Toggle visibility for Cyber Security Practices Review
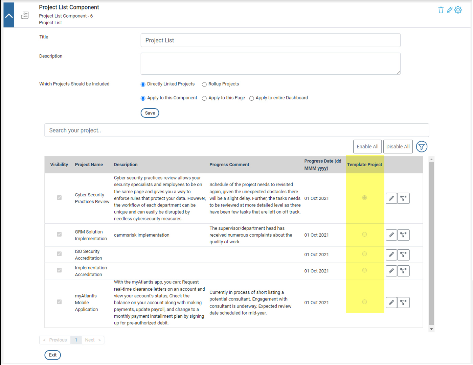473x365 pixels. click(x=59, y=198)
